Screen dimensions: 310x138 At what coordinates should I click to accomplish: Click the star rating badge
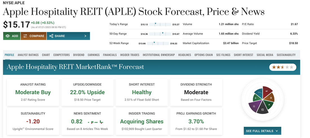[283, 67]
